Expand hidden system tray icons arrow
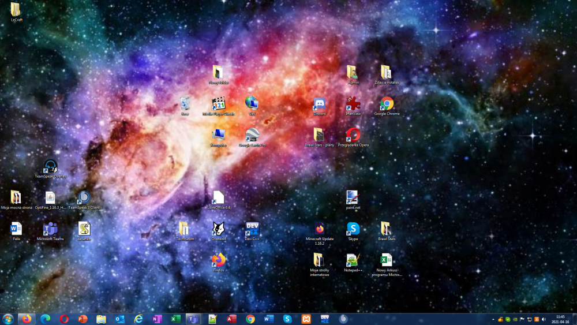This screenshot has width=577, height=325. click(493, 319)
